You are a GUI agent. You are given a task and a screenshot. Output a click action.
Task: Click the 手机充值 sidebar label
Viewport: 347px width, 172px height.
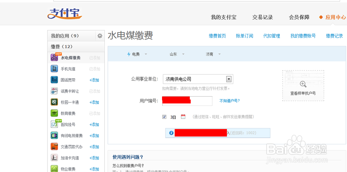tap(68, 69)
